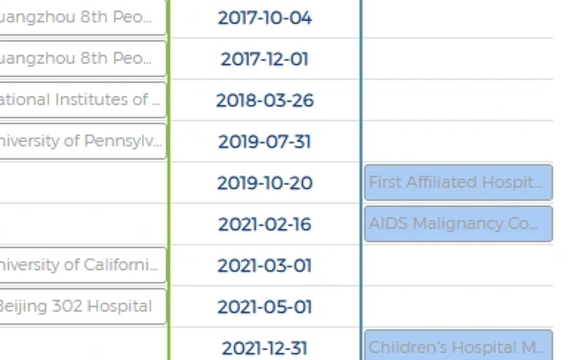Select the 2017-12-01 date label
The image size is (578, 360).
coord(264,59)
